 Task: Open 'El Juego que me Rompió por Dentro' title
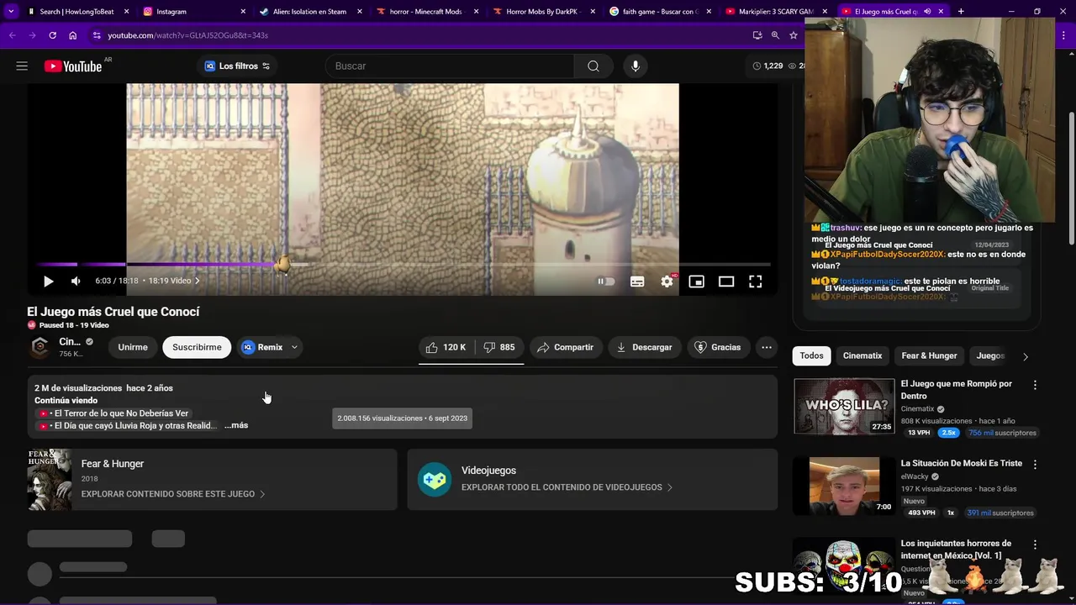click(x=956, y=390)
